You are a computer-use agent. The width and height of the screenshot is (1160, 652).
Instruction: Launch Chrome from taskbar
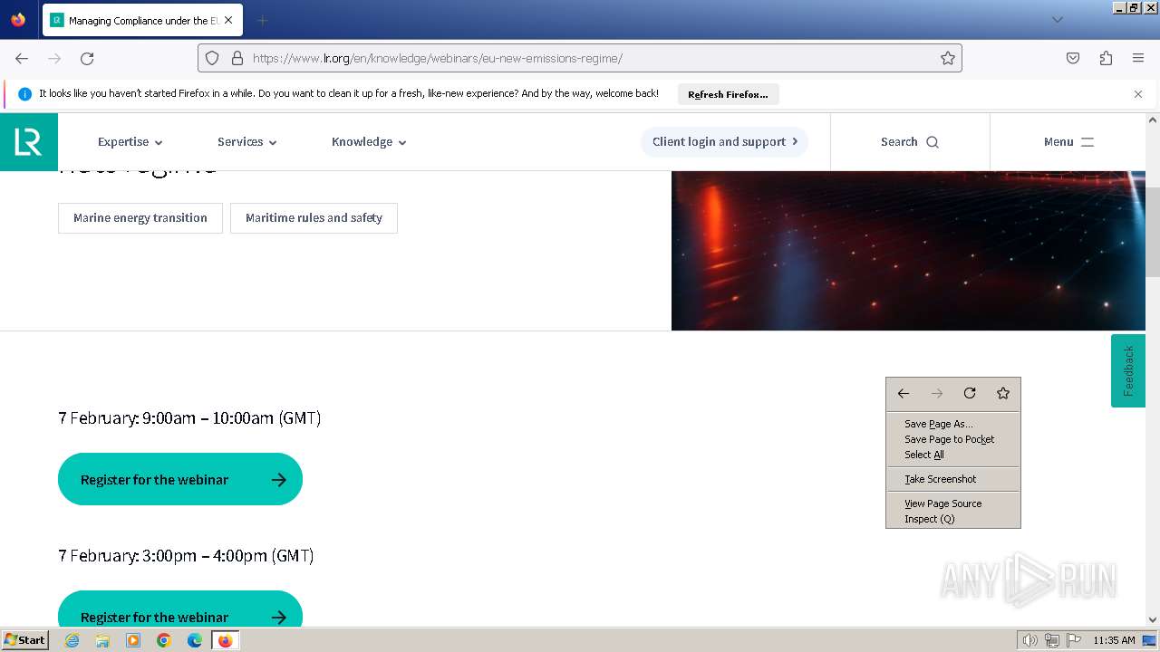coord(164,640)
